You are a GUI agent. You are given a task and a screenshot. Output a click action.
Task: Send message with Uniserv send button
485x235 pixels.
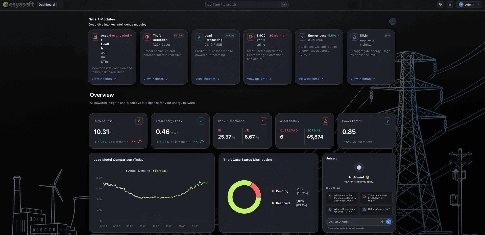tap(389, 222)
